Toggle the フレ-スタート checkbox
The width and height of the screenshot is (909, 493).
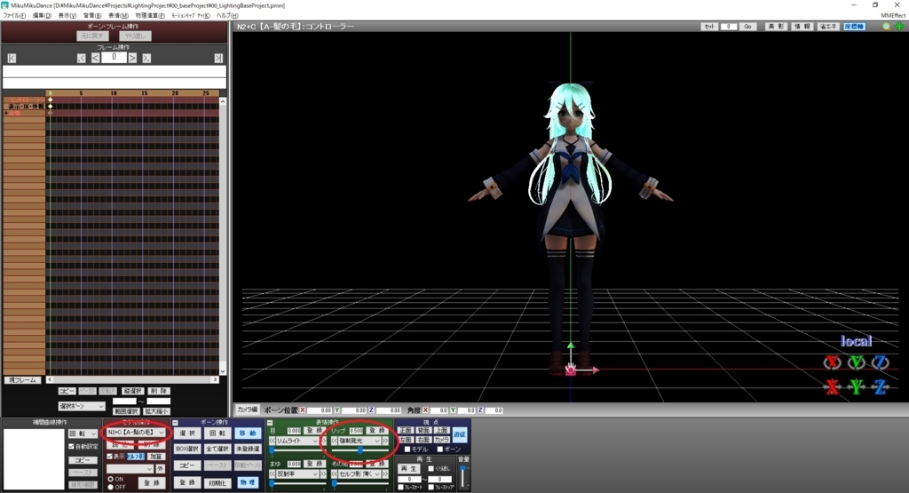(400, 487)
